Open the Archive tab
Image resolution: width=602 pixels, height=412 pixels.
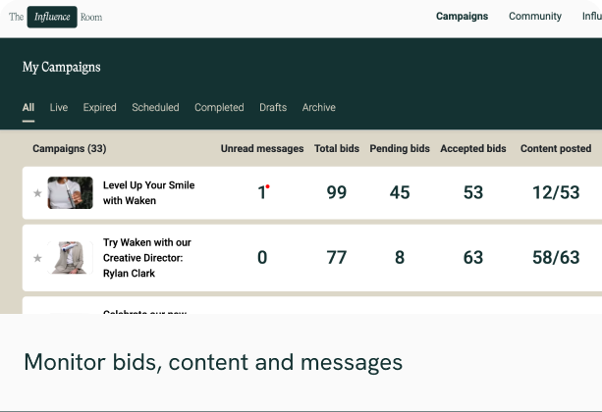318,108
